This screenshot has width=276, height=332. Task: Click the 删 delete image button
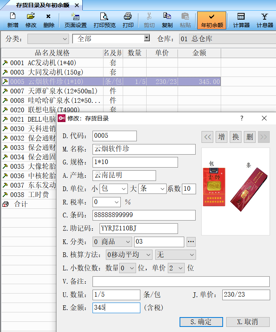coord(250,137)
